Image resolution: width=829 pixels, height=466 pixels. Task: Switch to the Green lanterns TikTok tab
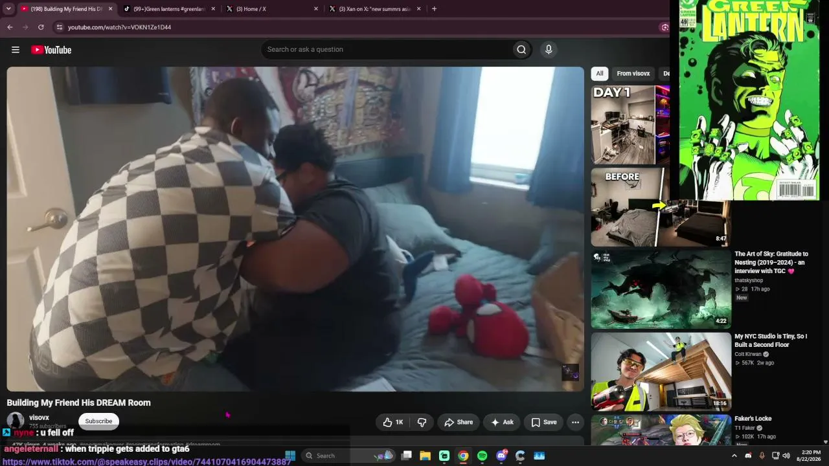point(170,9)
